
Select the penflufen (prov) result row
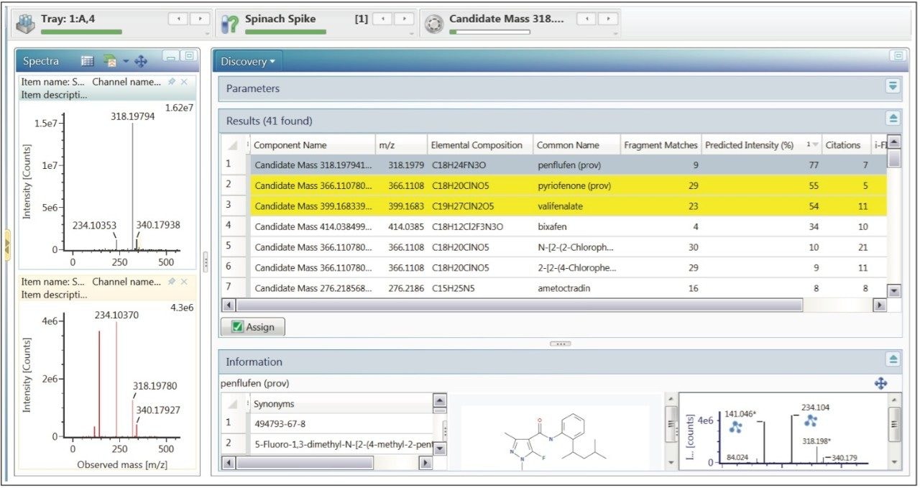tap(553, 165)
